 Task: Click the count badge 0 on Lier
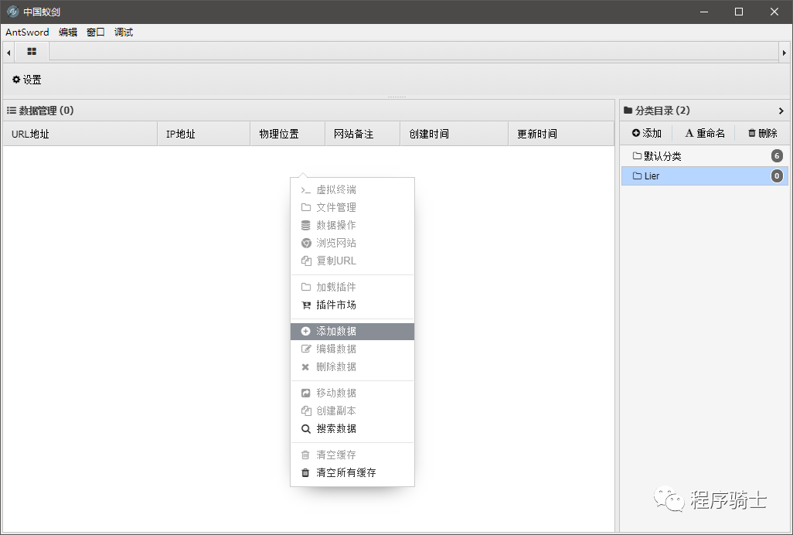(777, 176)
